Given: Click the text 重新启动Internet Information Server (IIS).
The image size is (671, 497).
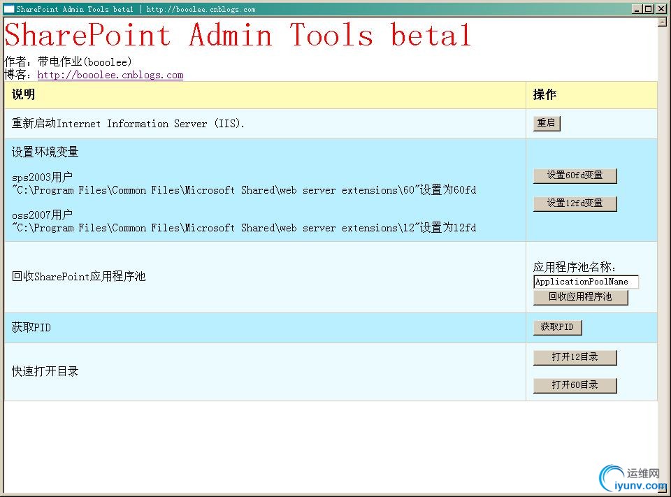Looking at the screenshot, I should pos(127,124).
